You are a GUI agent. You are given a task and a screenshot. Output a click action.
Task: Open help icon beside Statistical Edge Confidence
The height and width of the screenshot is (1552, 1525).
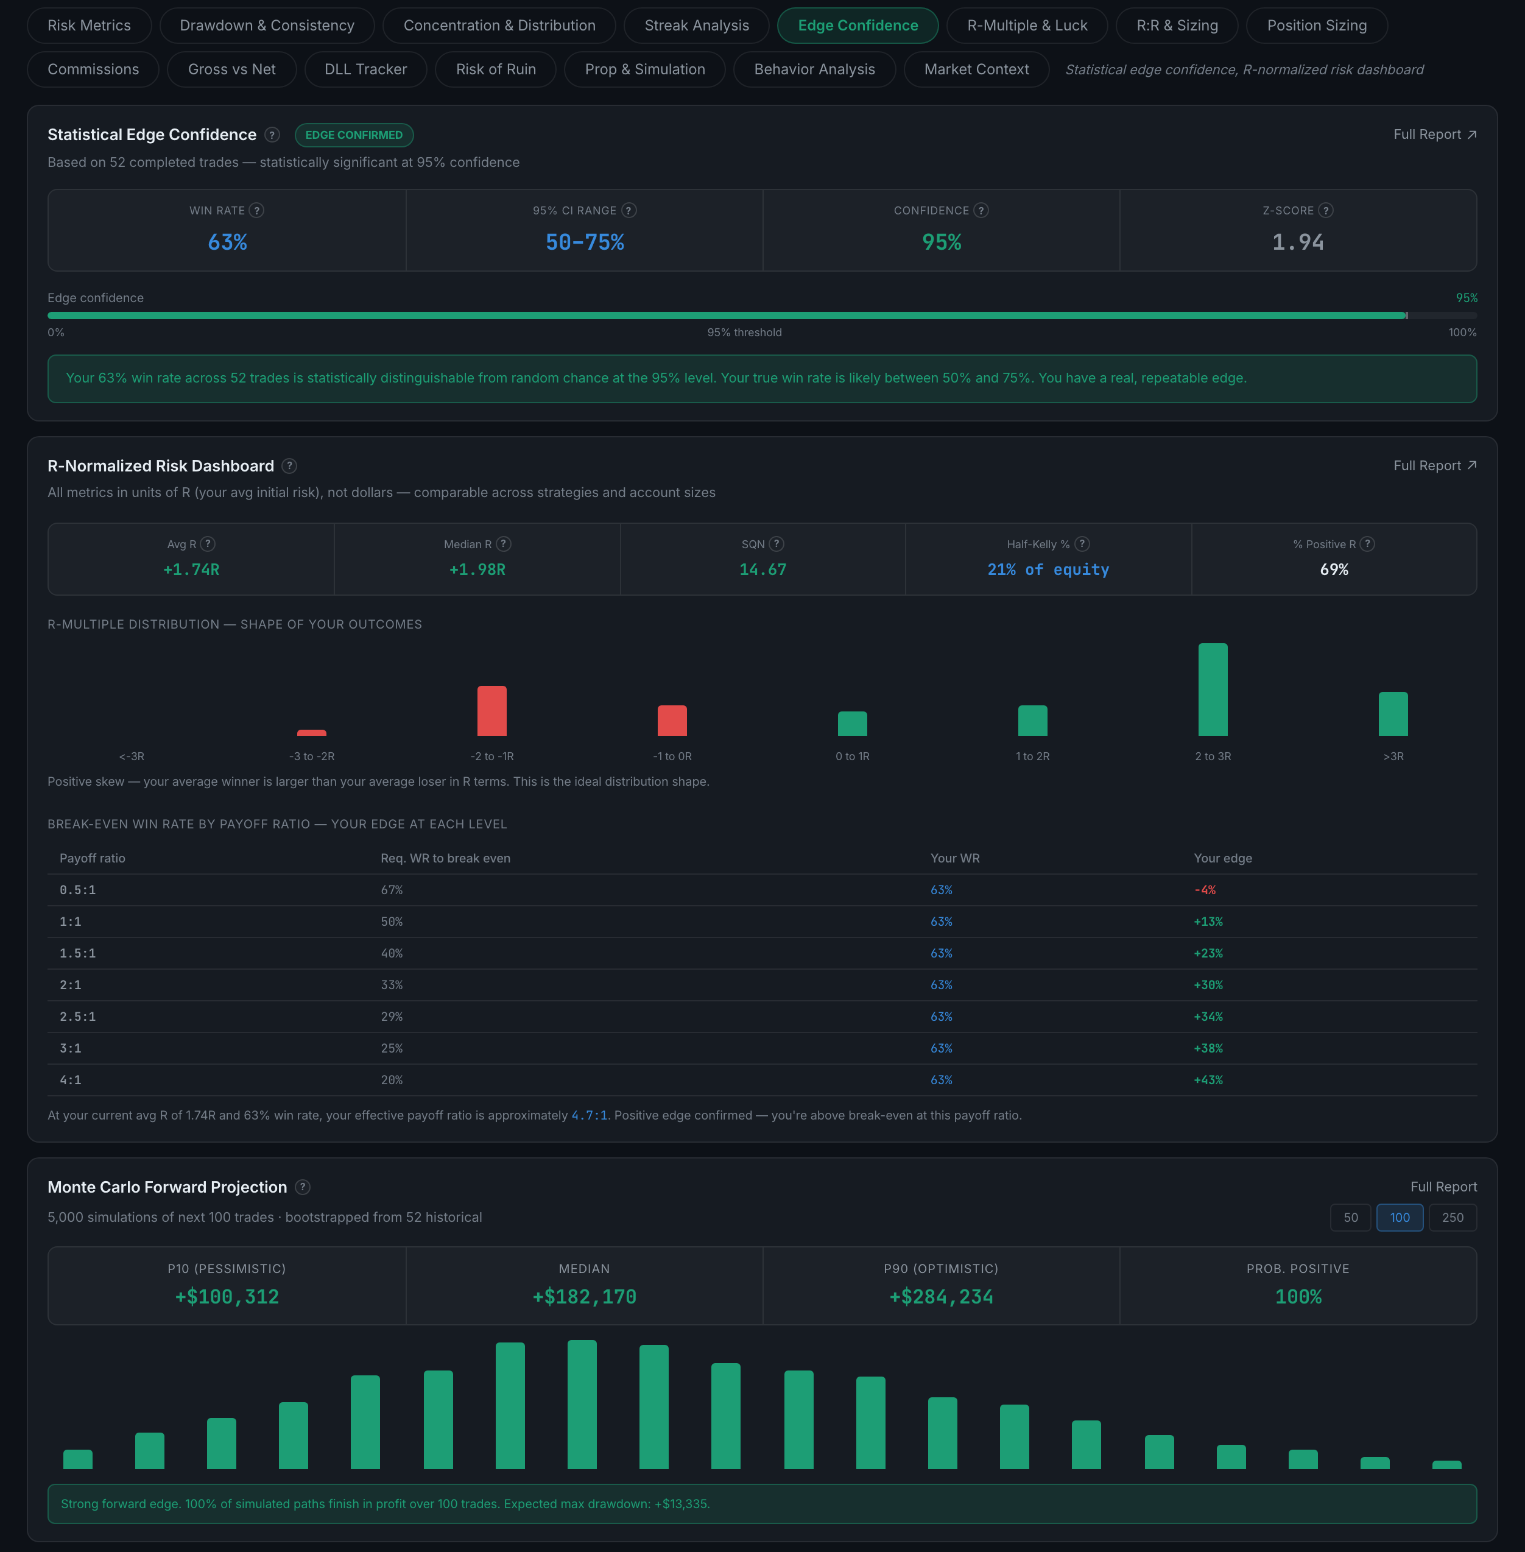click(272, 135)
